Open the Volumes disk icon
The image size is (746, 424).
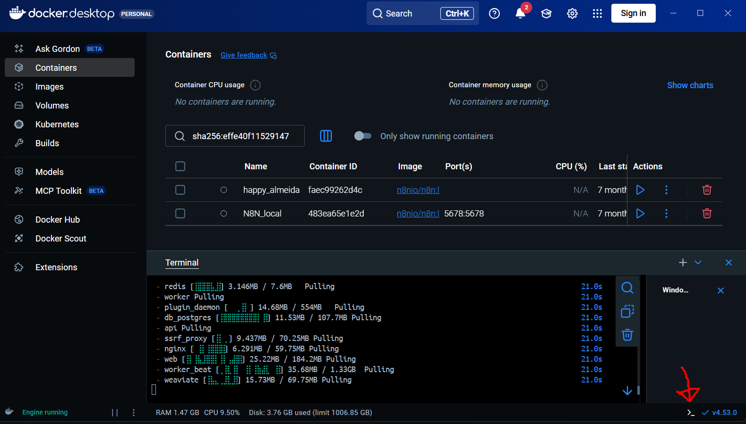tap(19, 105)
